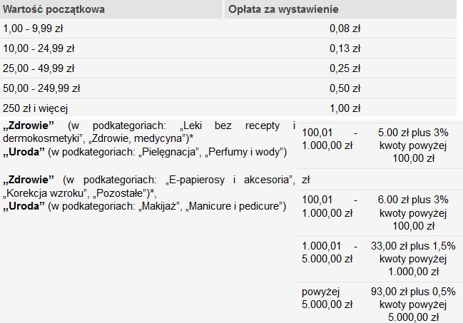Click the 0,50 zł fee value
The image size is (463, 323).
[345, 89]
